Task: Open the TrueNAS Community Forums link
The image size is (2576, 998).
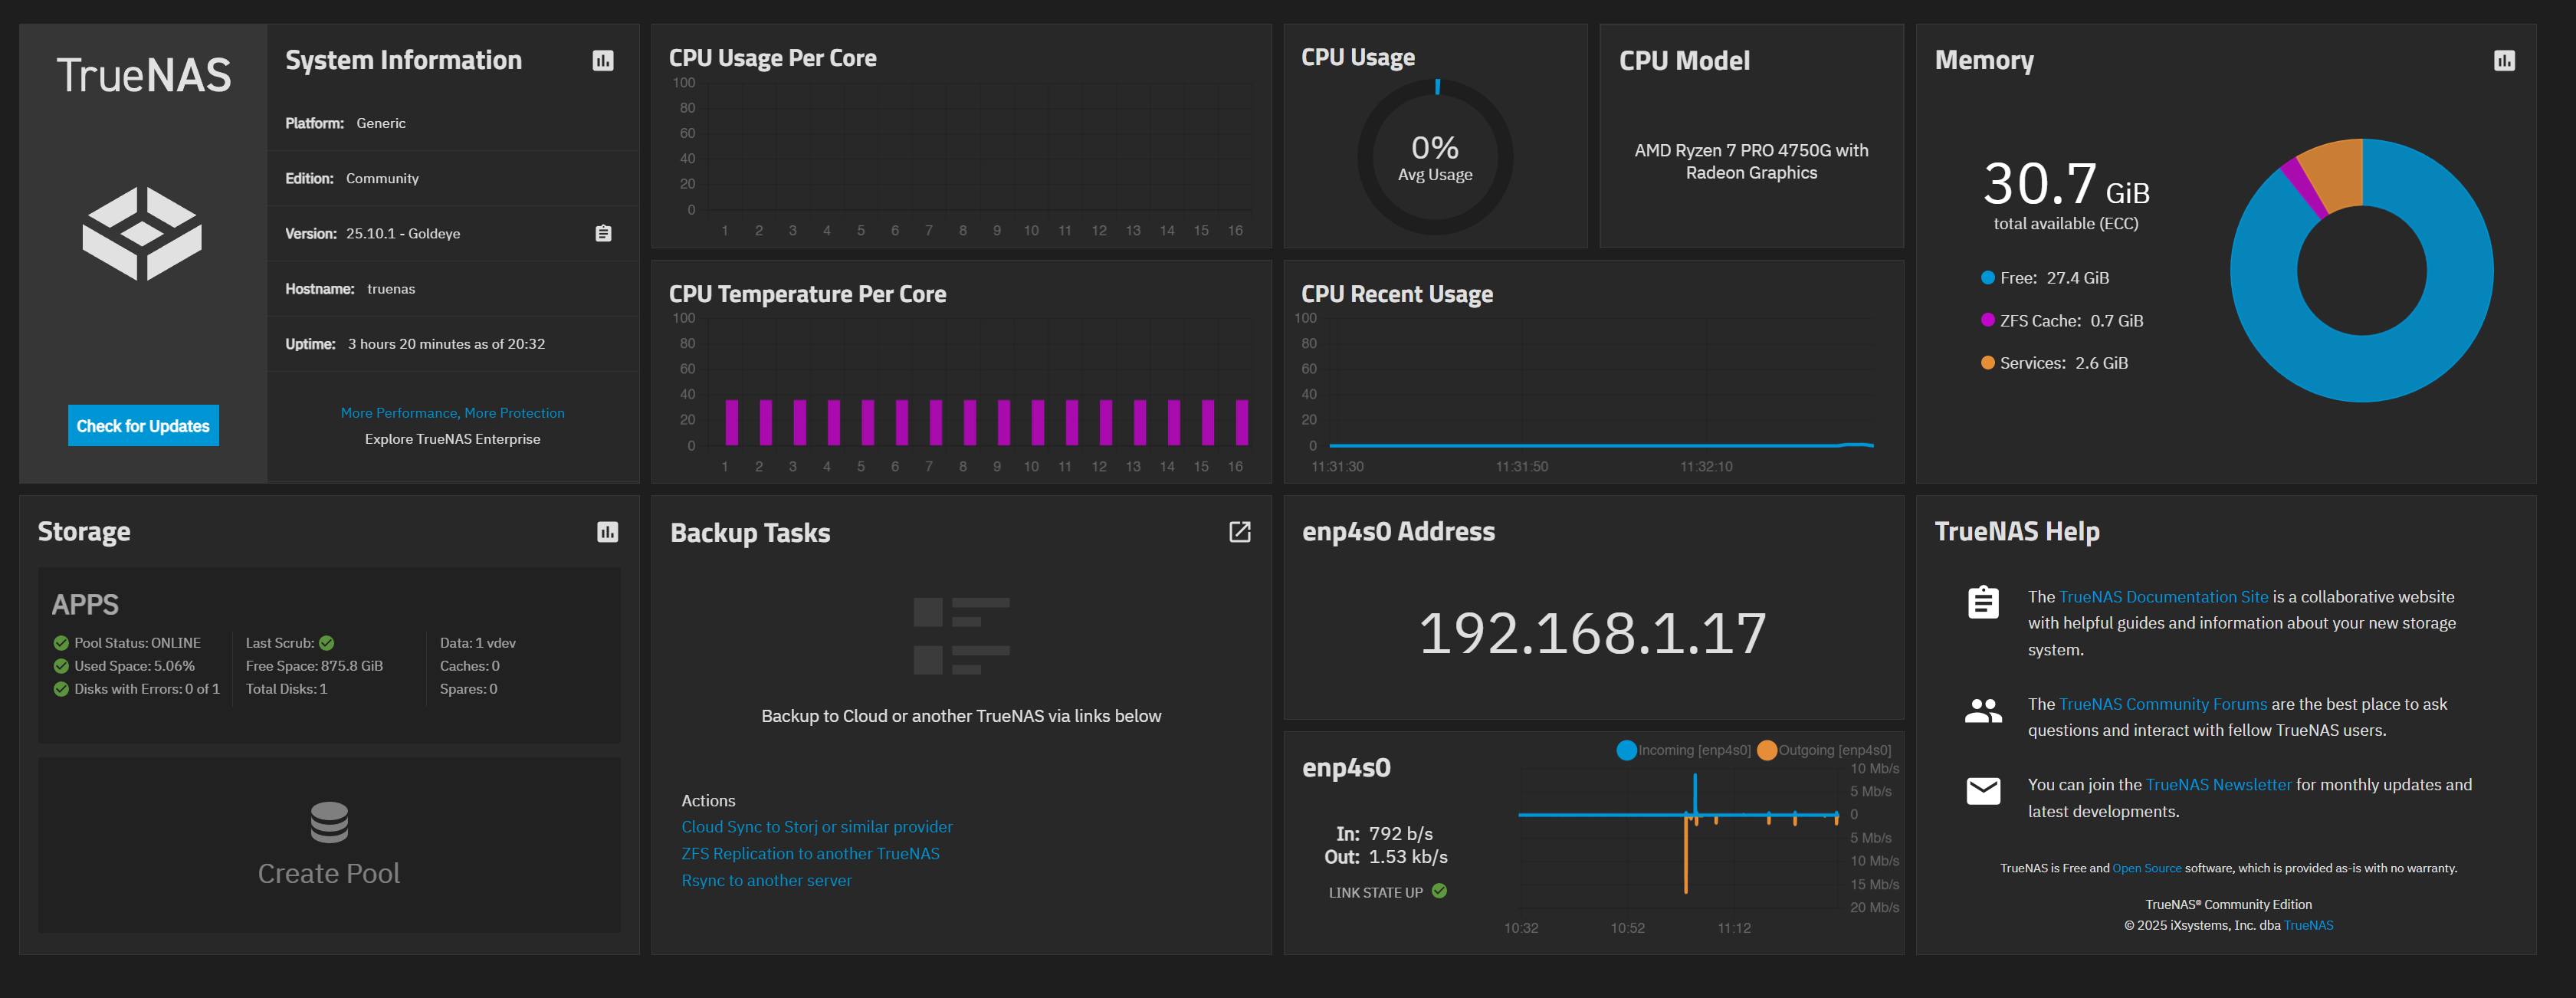Action: click(x=2162, y=704)
